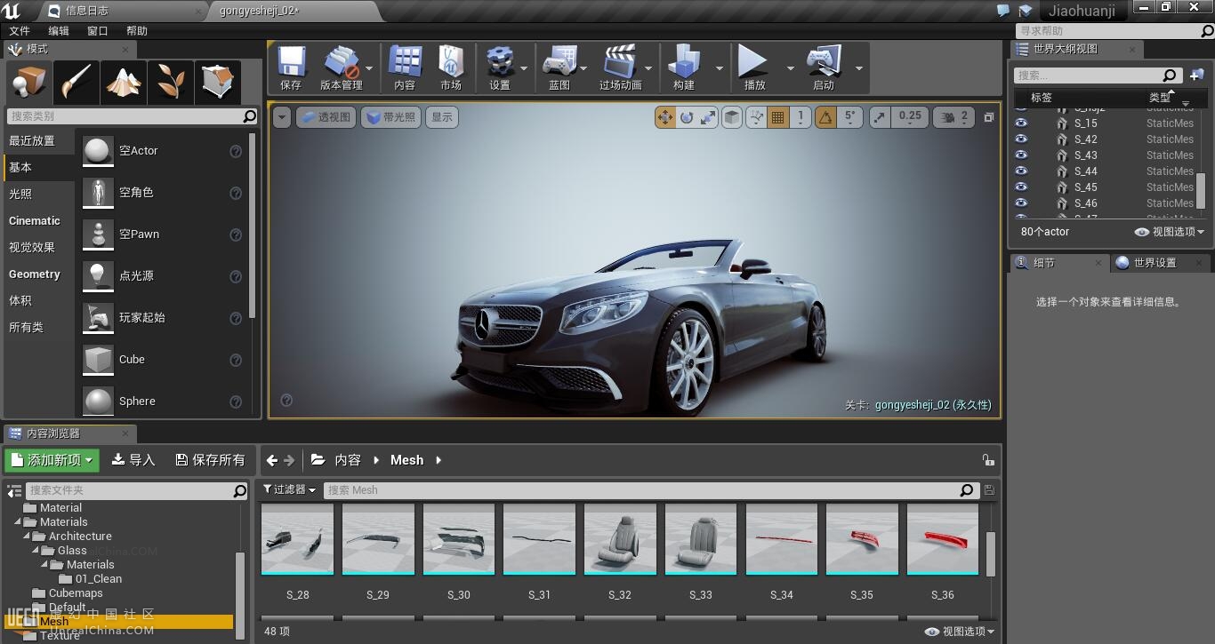Viewport: 1215px width, 644px height.
Task: Hide S_45 using its eye icon
Action: [1021, 187]
